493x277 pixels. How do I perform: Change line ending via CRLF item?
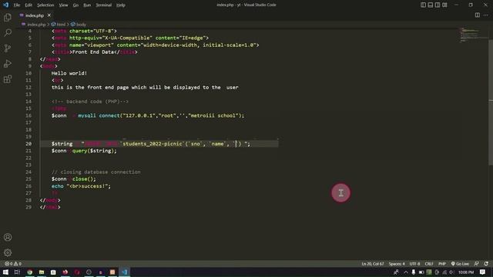pyautogui.click(x=429, y=264)
